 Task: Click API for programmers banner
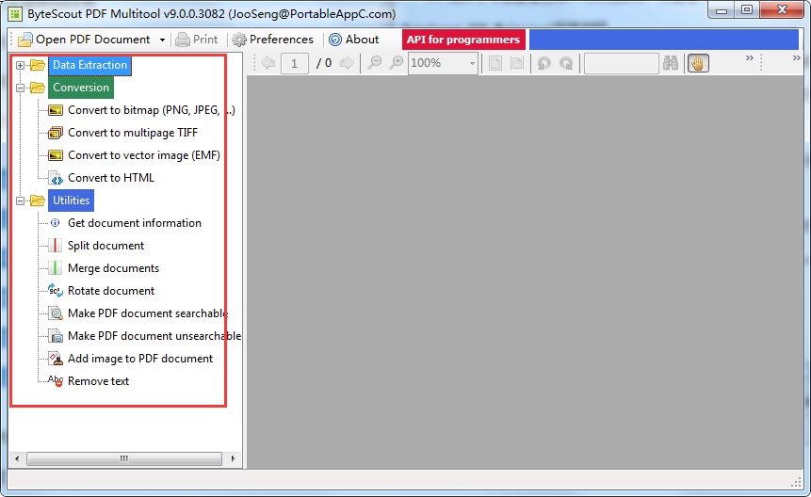(463, 40)
